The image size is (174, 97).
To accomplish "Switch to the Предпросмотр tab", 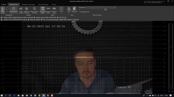I will [14, 5].
